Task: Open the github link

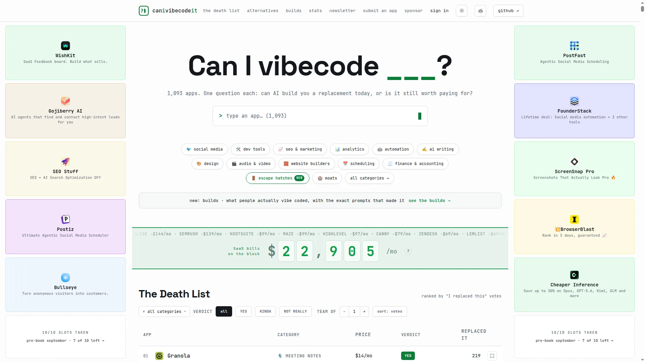Action: click(x=508, y=11)
